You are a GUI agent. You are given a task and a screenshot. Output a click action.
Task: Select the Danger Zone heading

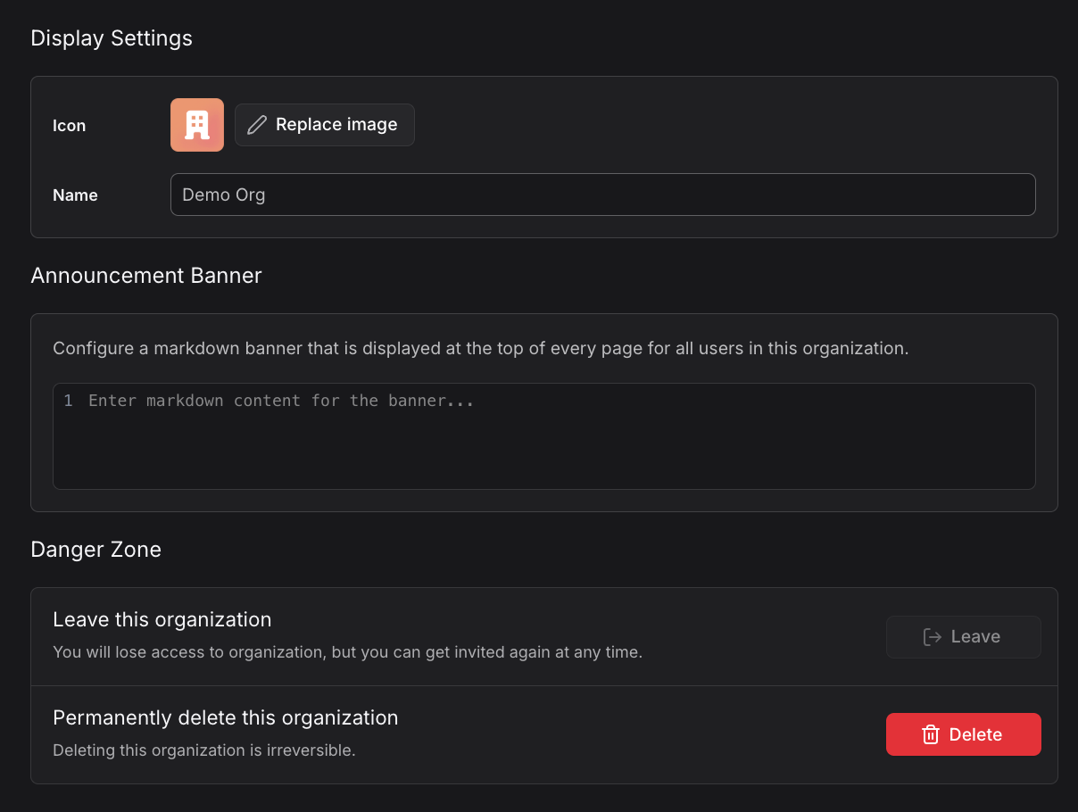(x=96, y=550)
